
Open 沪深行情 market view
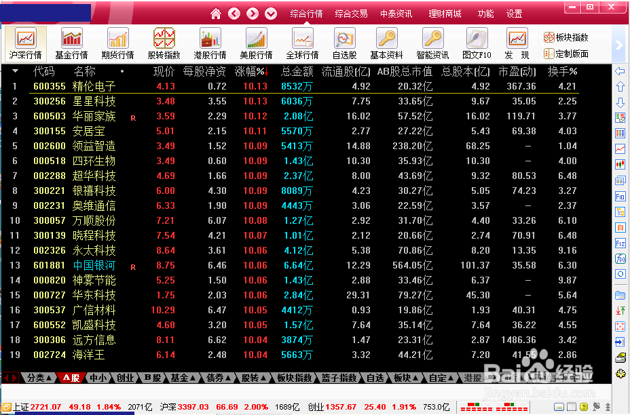(x=25, y=44)
